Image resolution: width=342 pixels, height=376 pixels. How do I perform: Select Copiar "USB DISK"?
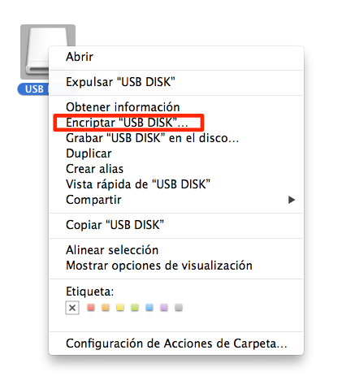coord(176,225)
